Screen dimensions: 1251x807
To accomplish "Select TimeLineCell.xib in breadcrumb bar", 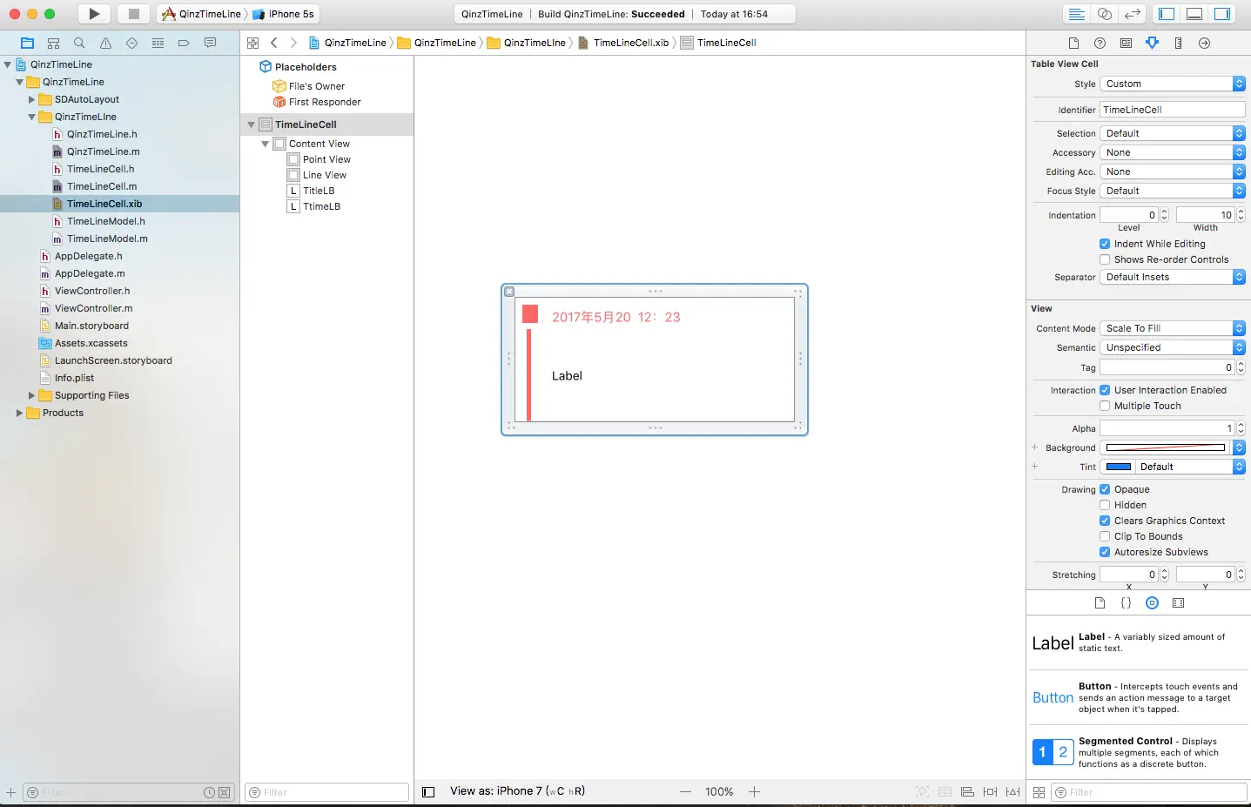I will click(x=623, y=43).
